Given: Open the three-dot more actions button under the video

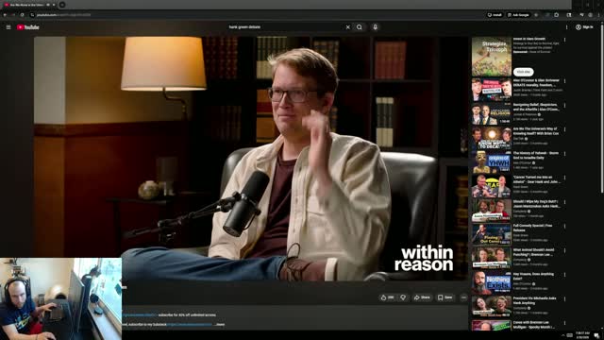Looking at the screenshot, I should click(463, 297).
